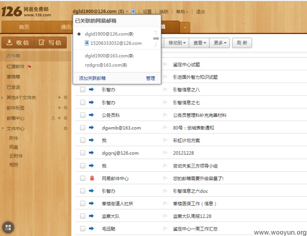
Task: Click the mobile phone icon beside account name
Action: click(x=133, y=11)
